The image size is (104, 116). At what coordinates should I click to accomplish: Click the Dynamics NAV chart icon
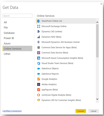tap(38, 37)
